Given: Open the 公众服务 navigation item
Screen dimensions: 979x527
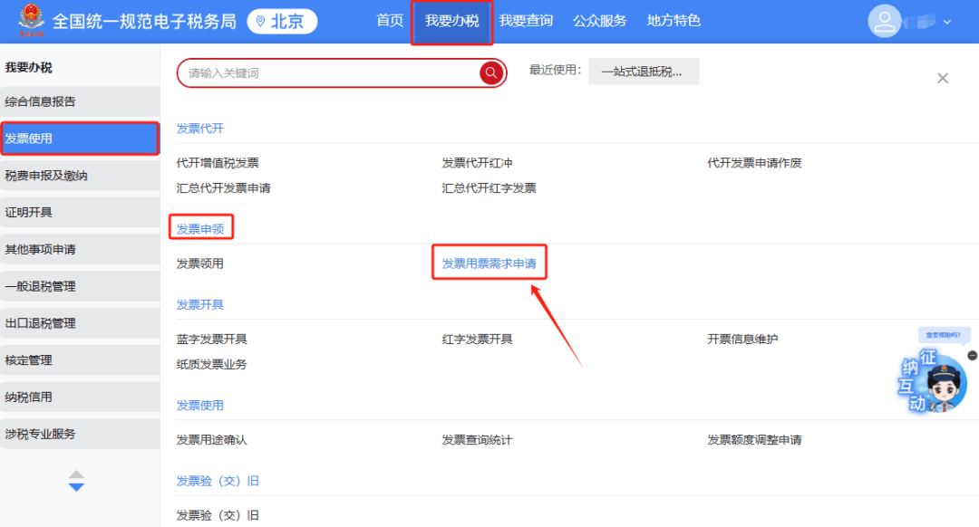Looking at the screenshot, I should click(x=599, y=22).
